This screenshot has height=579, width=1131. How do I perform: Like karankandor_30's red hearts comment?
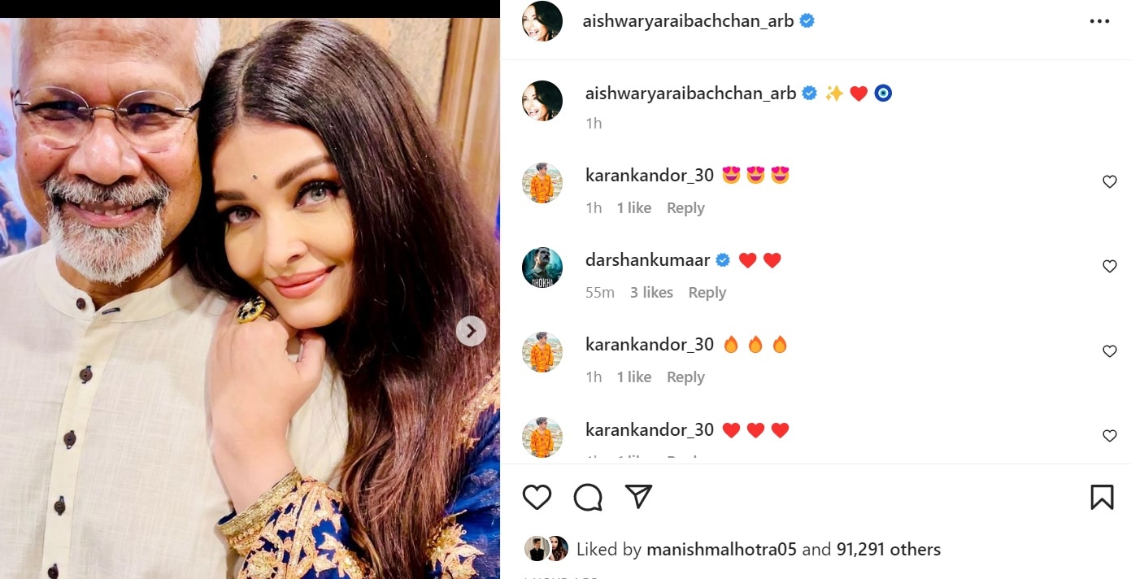pyautogui.click(x=1109, y=436)
